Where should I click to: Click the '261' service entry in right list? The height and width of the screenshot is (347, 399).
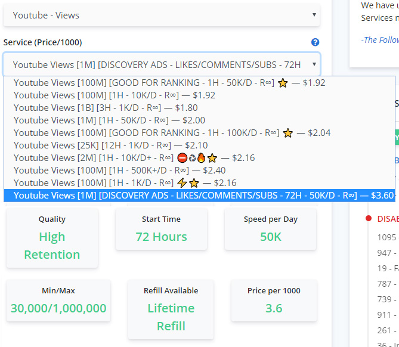[387, 330]
